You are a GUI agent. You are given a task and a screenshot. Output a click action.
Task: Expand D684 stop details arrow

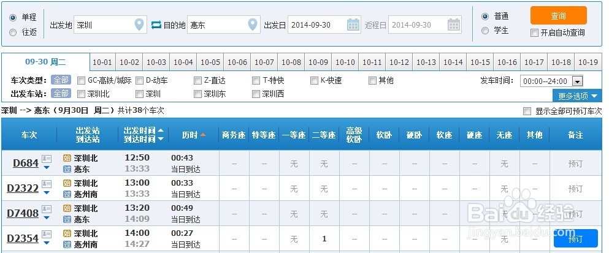coord(47,168)
